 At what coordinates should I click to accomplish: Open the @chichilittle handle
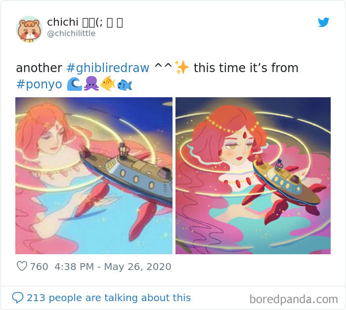click(x=71, y=34)
